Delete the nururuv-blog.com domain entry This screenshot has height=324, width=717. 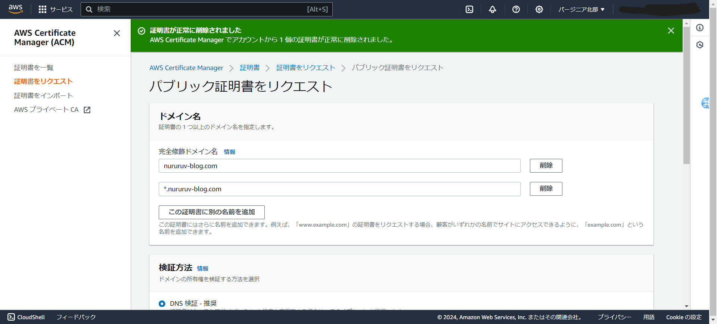pyautogui.click(x=546, y=166)
